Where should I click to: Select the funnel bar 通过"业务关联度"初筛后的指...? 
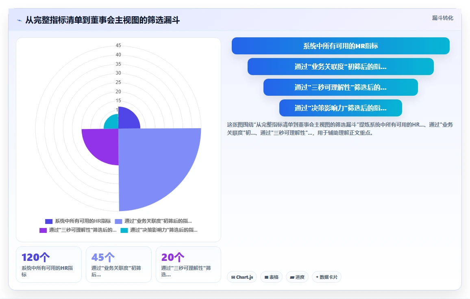pos(341,67)
